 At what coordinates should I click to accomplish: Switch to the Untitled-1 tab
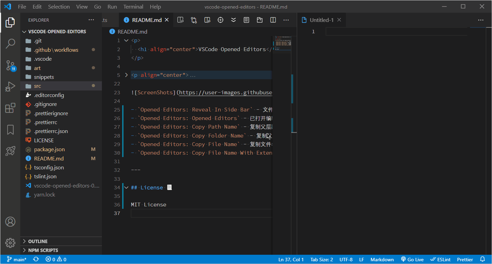pos(321,20)
